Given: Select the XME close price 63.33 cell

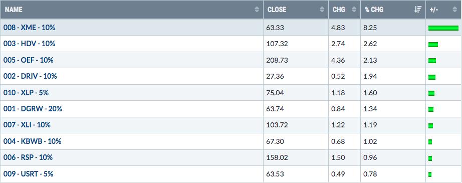Looking at the screenshot, I should tap(296, 28).
